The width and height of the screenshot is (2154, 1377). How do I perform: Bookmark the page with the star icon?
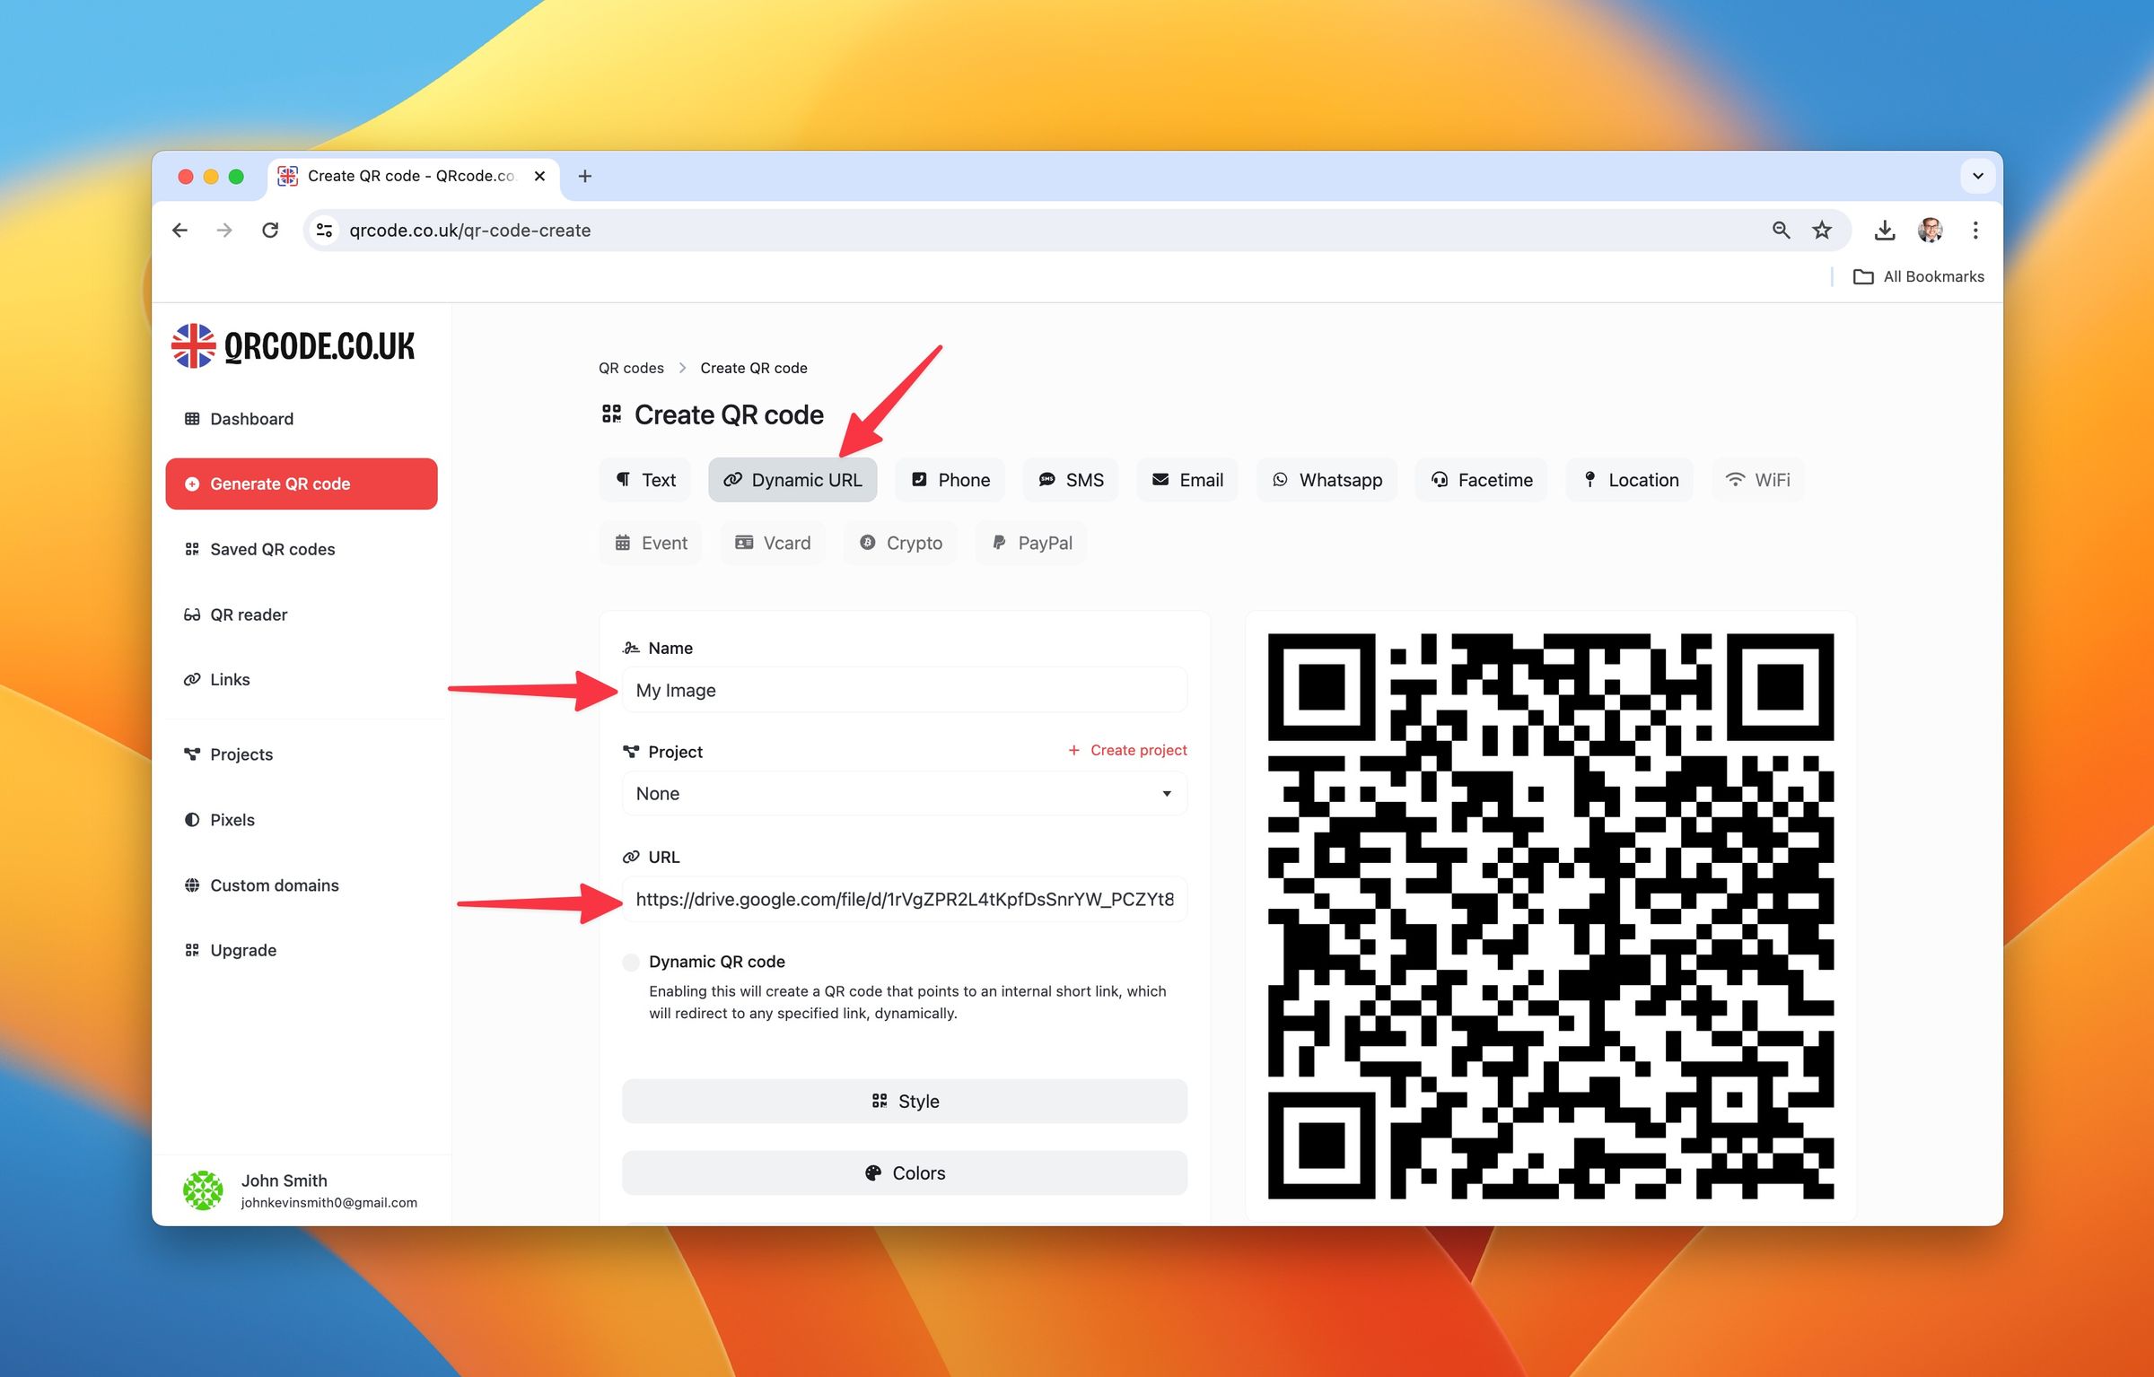[x=1822, y=230]
